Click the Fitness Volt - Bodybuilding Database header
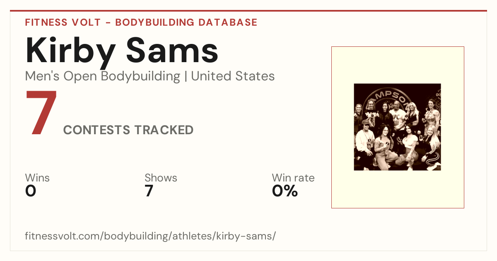 [141, 22]
